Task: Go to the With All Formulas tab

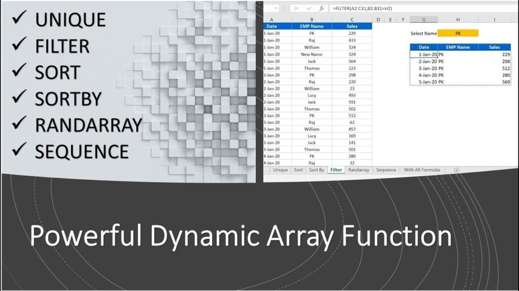Action: coord(422,170)
